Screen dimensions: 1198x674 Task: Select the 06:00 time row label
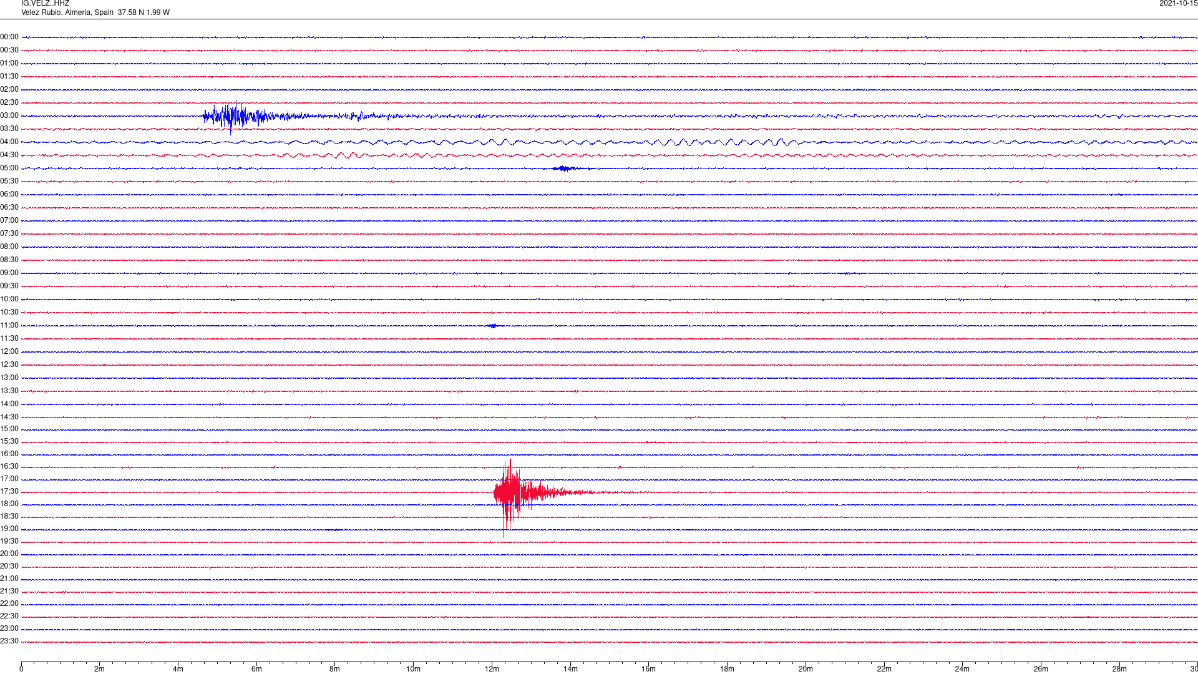pyautogui.click(x=9, y=194)
